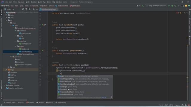Screen dimensions: 191x107
Task: Hide the Project tool window with minus icon
Action: pos(37,9)
